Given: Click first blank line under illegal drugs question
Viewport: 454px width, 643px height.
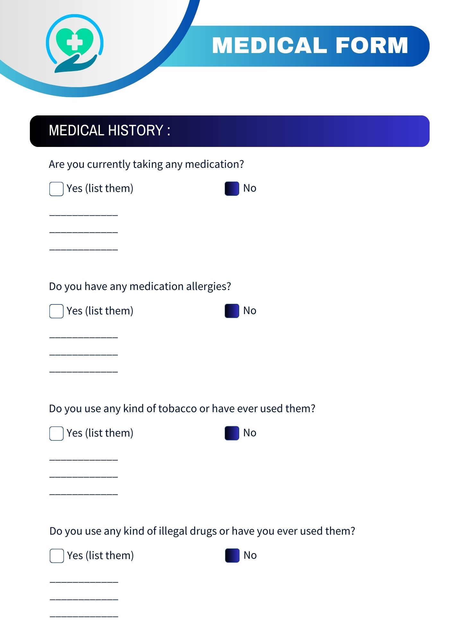Looking at the screenshot, I should (x=84, y=581).
